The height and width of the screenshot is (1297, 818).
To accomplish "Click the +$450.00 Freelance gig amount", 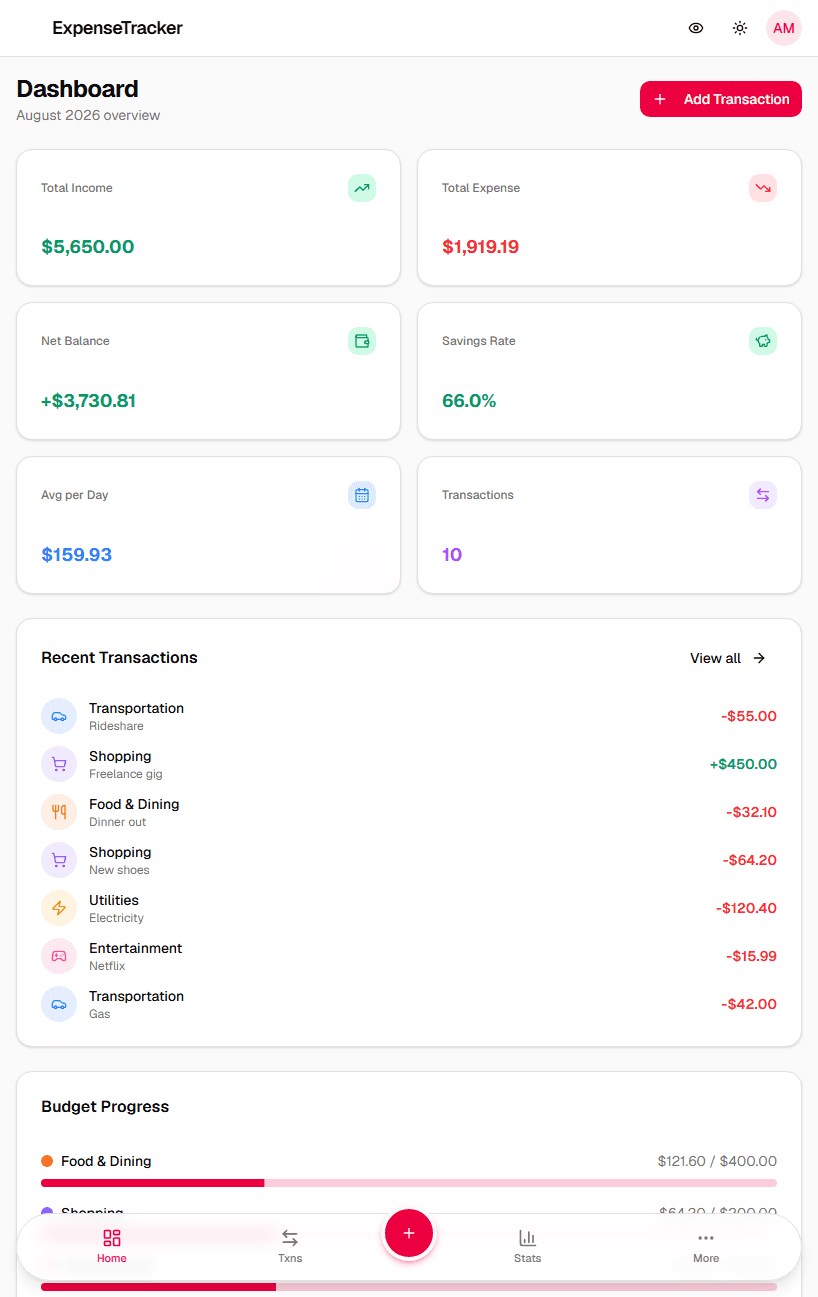I will [743, 764].
